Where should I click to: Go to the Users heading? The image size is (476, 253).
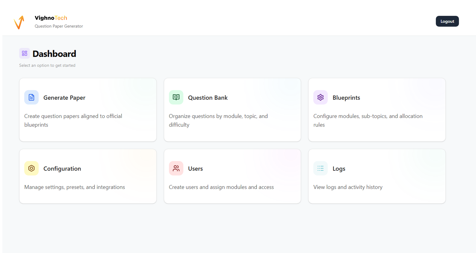coord(195,169)
